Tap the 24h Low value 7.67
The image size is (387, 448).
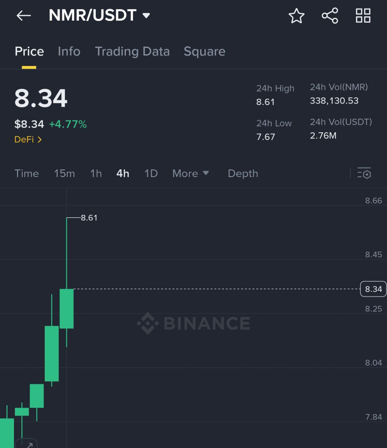(x=266, y=136)
